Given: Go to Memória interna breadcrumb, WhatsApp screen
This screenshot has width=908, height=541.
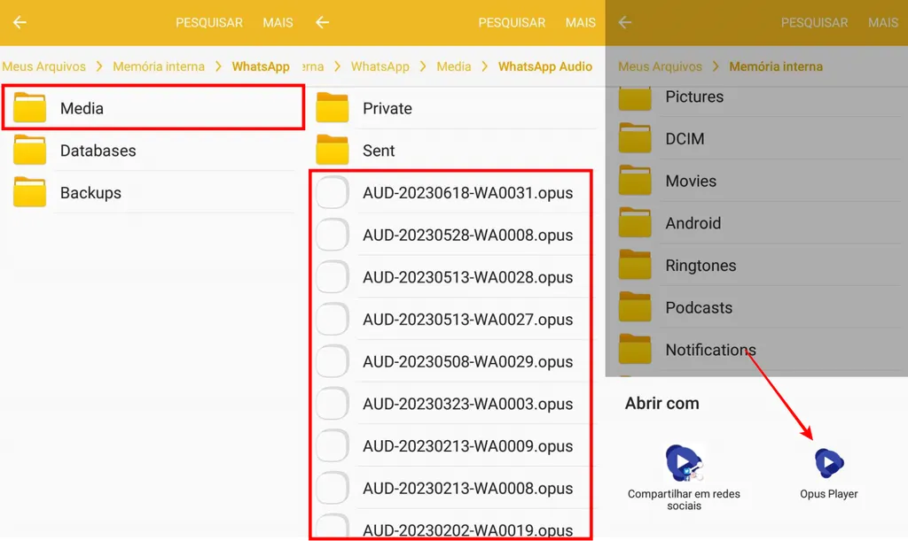Looking at the screenshot, I should (x=159, y=66).
